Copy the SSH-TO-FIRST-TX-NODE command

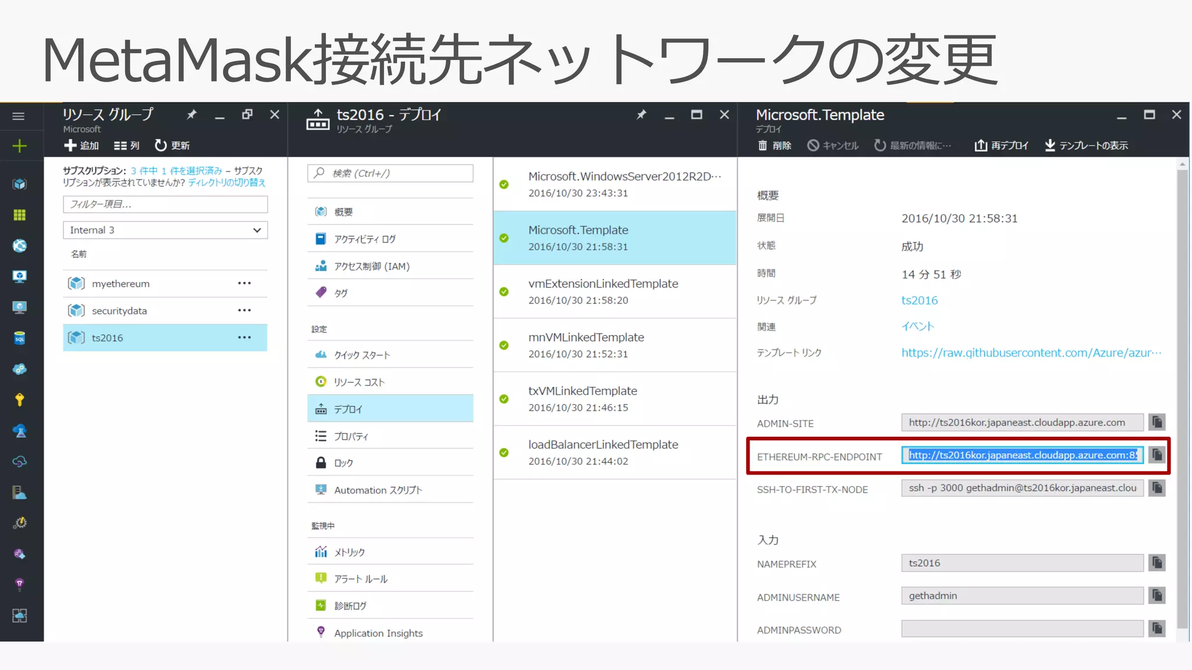(1157, 488)
